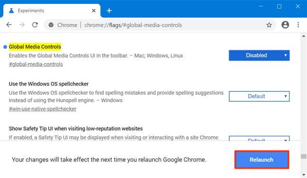This screenshot has height=178, width=307.
Task: Open a new tab with plus button
Action: coord(109,10)
